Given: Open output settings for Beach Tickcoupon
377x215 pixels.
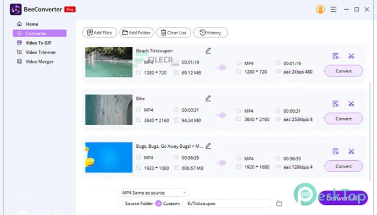Looking at the screenshot, I should (x=336, y=56).
